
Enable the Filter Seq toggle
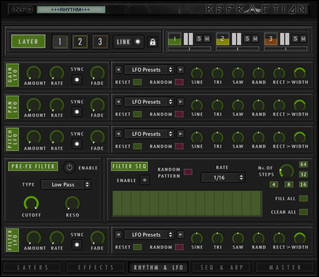[145, 180]
